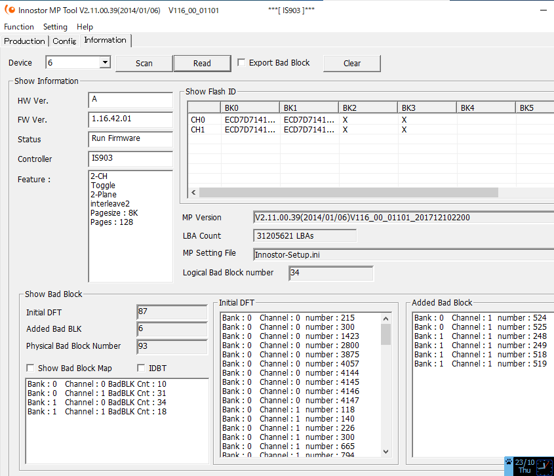Click the Added Bad BLK field showing 6
Screen dimensions: 554x476
(x=172, y=329)
